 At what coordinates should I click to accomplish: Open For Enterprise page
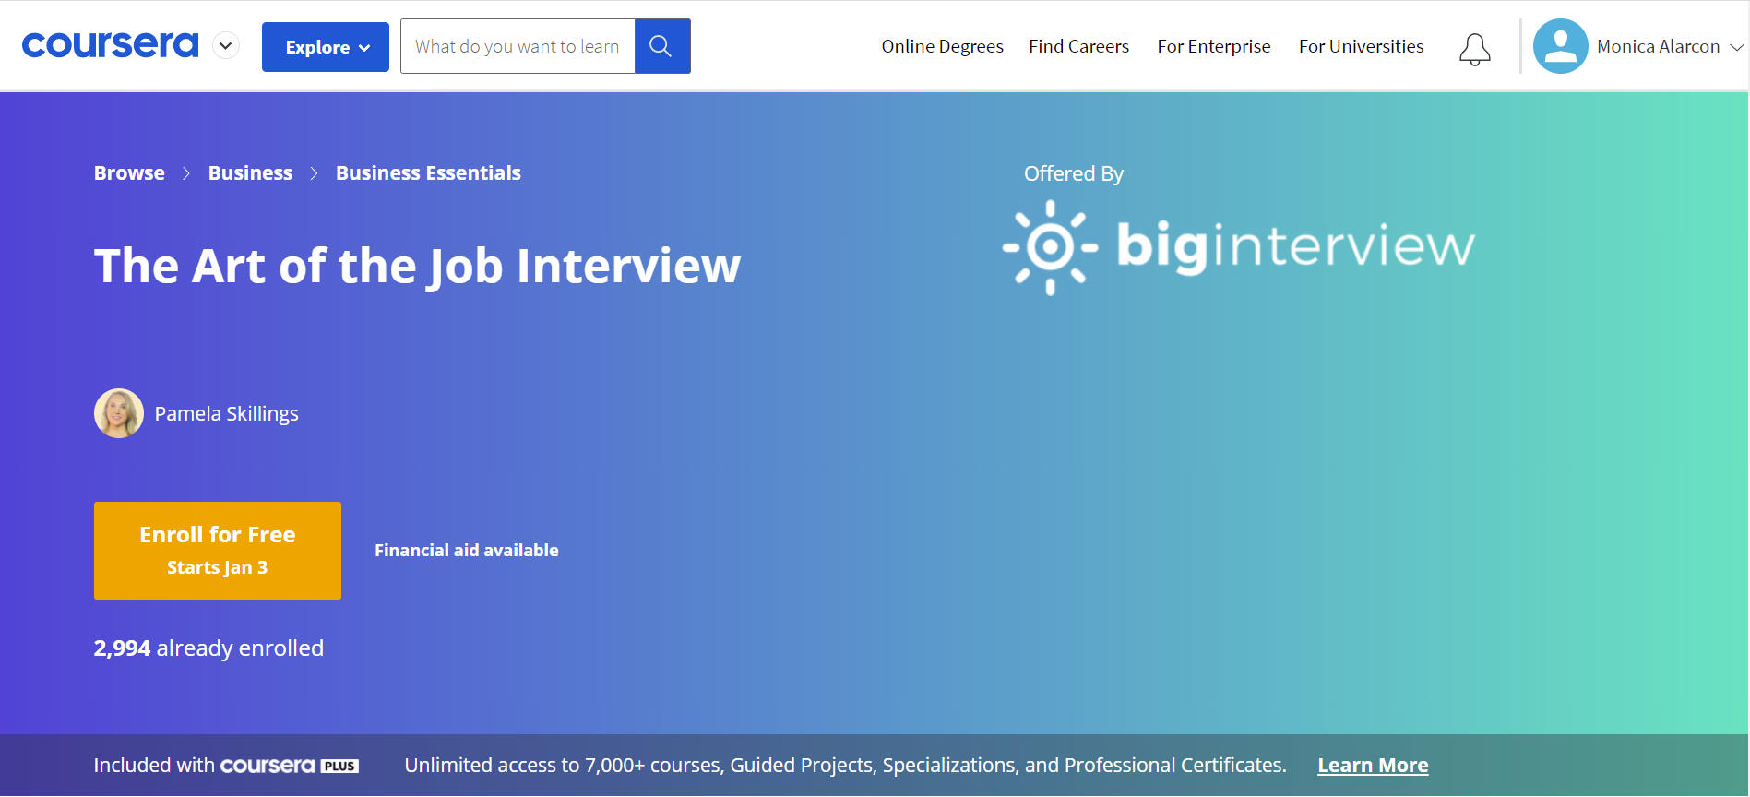tap(1213, 46)
